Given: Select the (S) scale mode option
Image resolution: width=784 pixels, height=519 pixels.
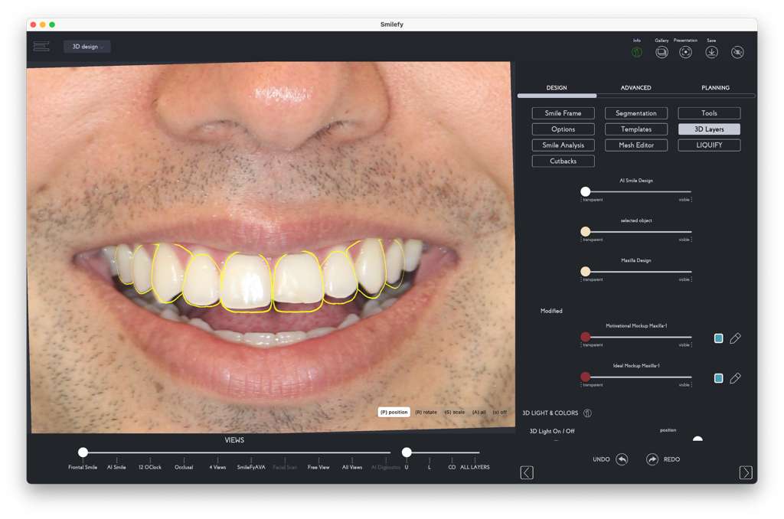Looking at the screenshot, I should point(454,412).
